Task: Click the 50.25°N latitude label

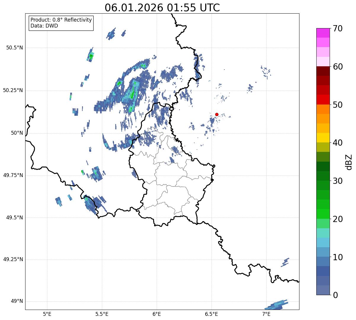Action: tap(13, 90)
